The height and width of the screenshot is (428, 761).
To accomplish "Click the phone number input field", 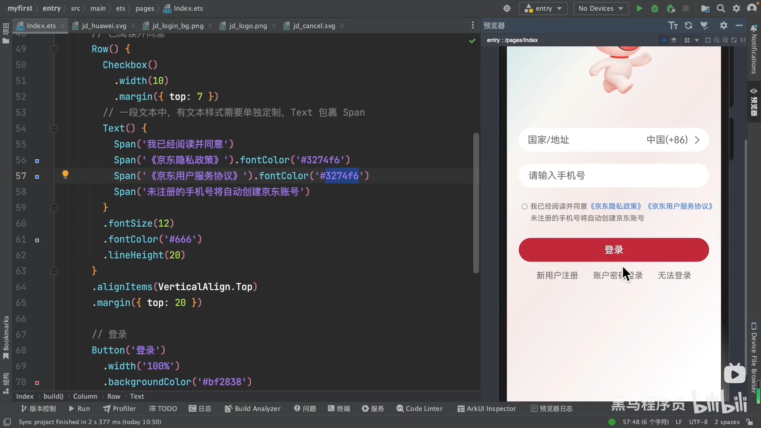I will [614, 176].
